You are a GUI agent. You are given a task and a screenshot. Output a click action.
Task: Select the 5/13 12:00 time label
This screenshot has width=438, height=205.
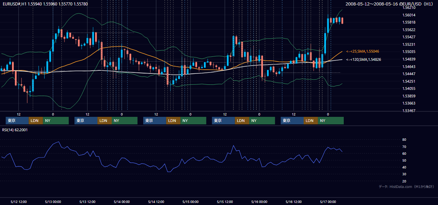(x=87, y=202)
